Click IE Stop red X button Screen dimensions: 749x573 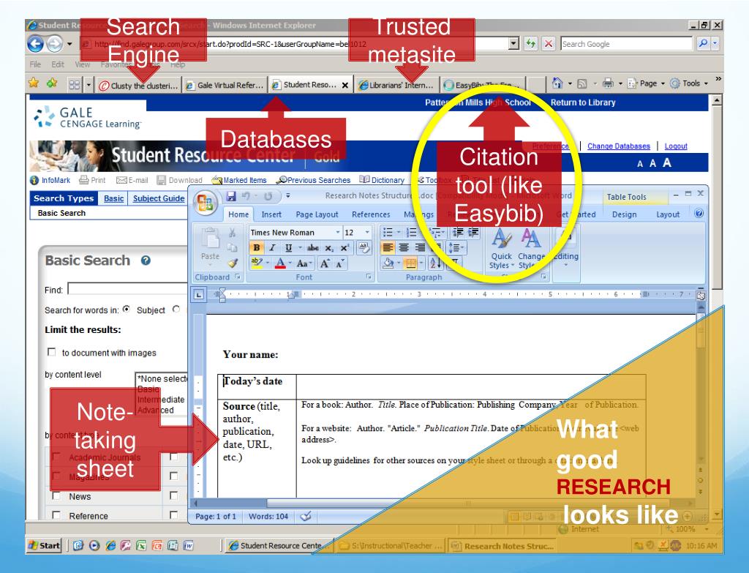pos(549,44)
